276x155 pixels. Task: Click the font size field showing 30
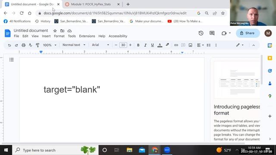point(123,45)
